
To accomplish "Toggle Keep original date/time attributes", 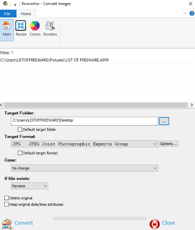I will (x=6, y=204).
